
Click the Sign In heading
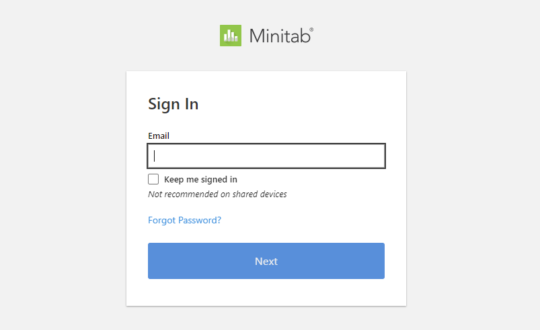(173, 104)
